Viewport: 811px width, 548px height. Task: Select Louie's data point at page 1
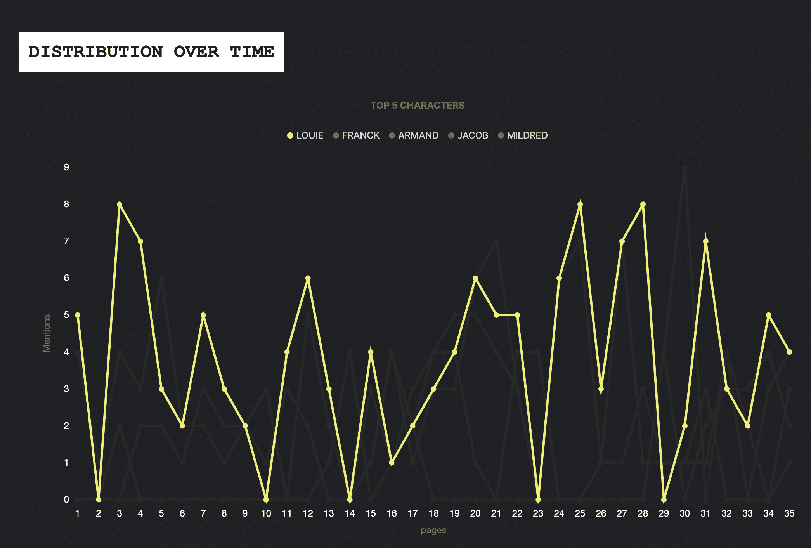tap(78, 315)
